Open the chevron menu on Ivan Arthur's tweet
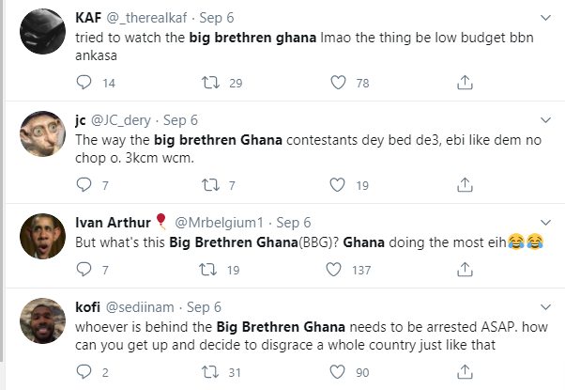565x390 pixels. click(546, 222)
